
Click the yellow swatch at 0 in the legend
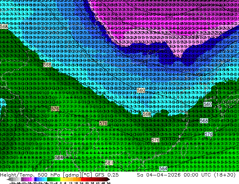(61, 179)
